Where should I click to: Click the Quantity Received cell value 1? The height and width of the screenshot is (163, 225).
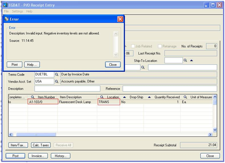point(162,102)
